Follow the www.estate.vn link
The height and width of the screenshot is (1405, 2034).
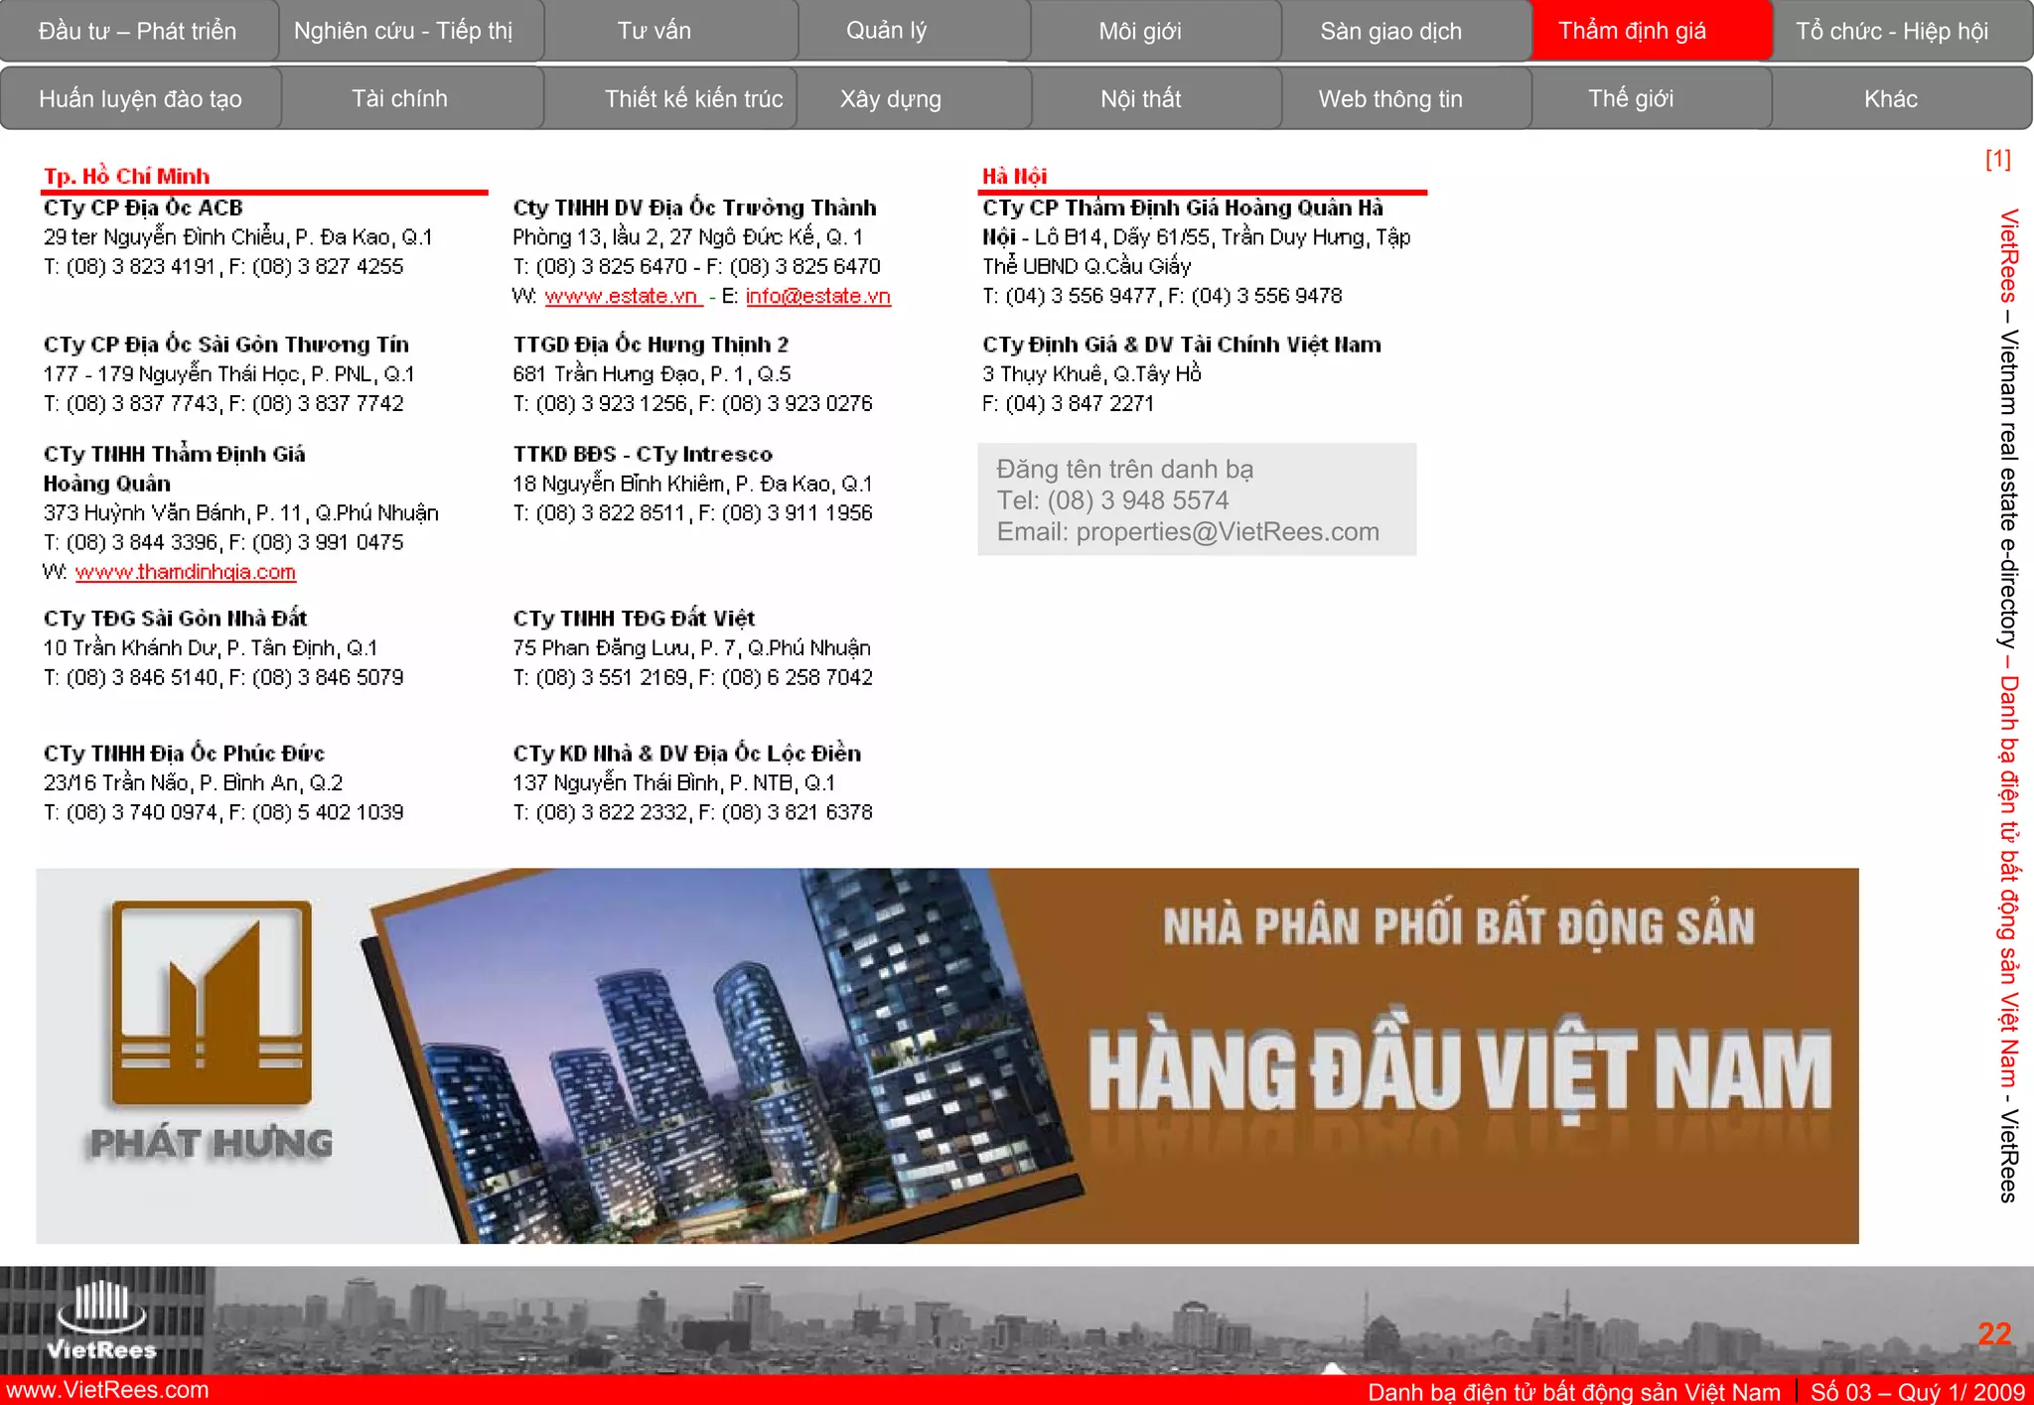[623, 296]
